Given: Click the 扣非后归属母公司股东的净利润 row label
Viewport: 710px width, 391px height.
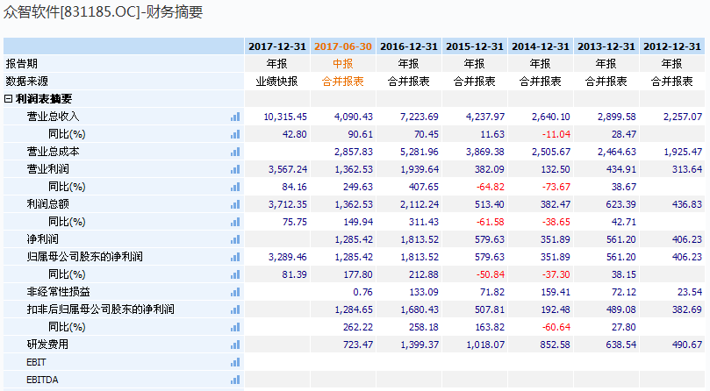Looking at the screenshot, I should point(101,309).
